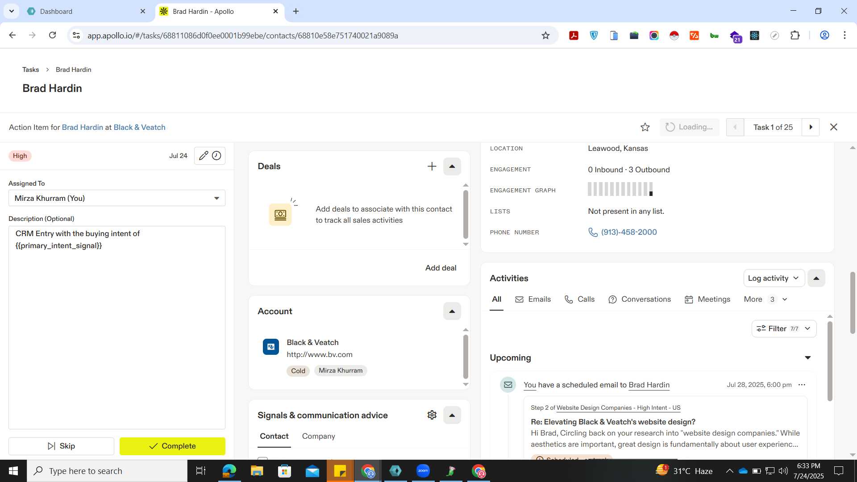
Task: Close the task panel with X
Action: pos(833,127)
